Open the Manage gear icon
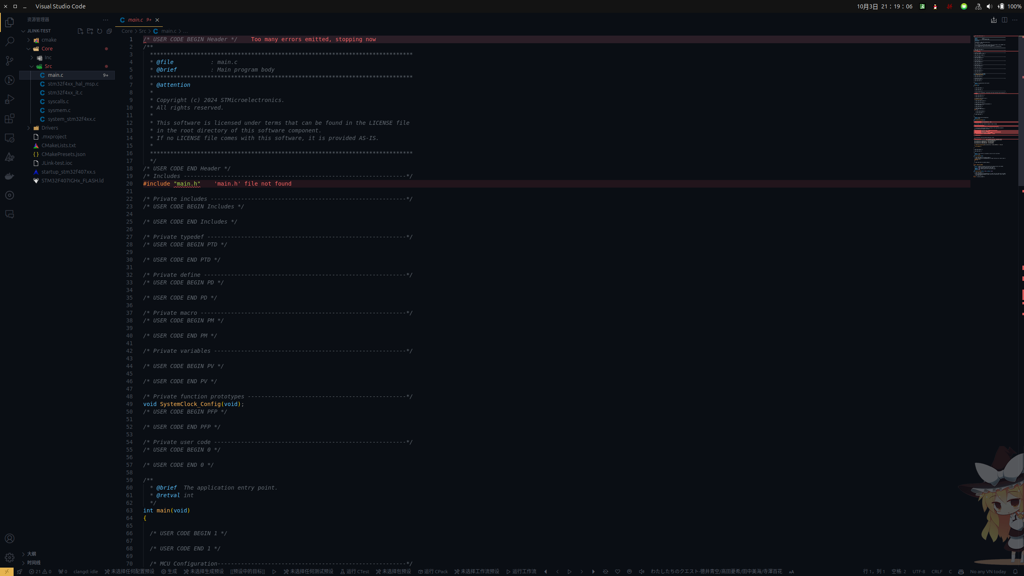 tap(10, 557)
